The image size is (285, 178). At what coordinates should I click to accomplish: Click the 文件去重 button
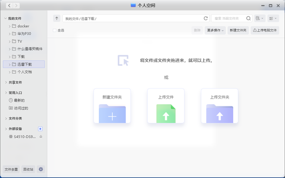(11, 169)
